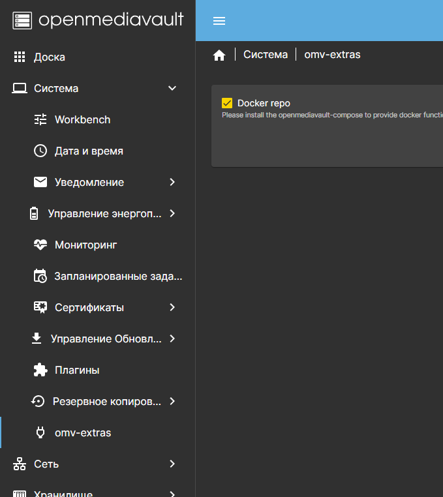The width and height of the screenshot is (443, 497).
Task: Click the Система laptop icon
Action: pos(20,89)
